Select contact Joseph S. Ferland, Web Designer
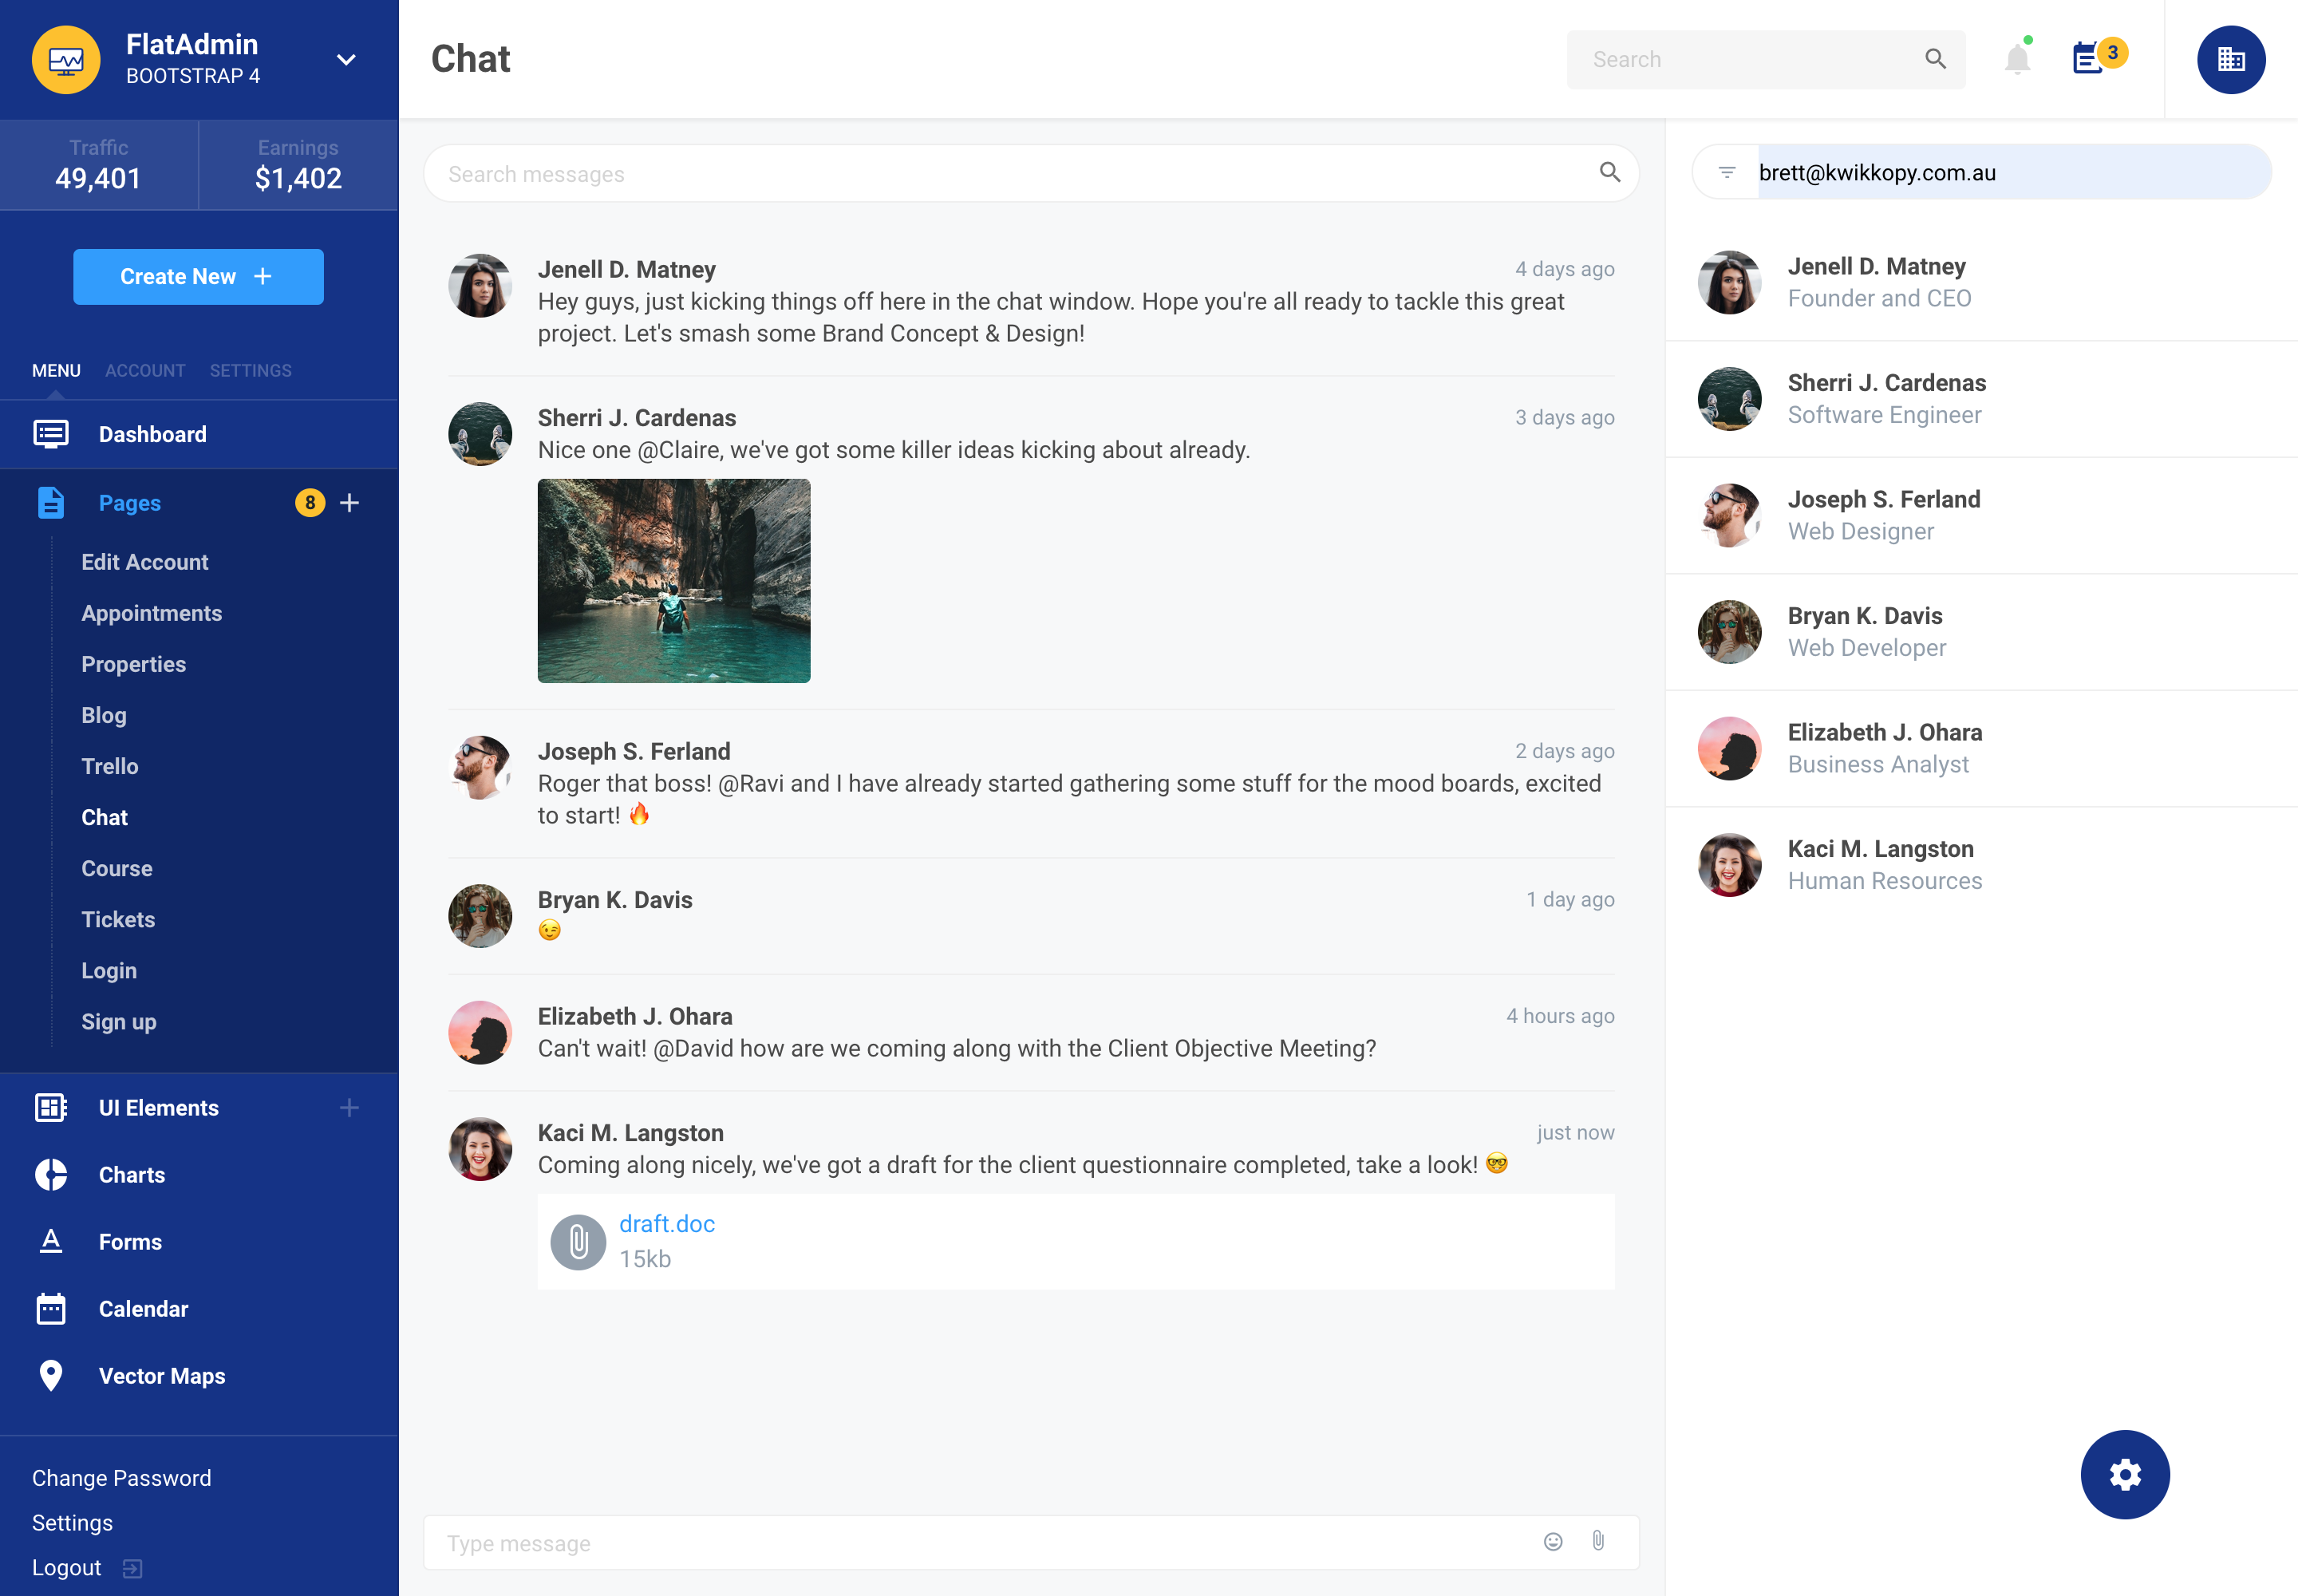This screenshot has height=1596, width=2298. 1981,516
